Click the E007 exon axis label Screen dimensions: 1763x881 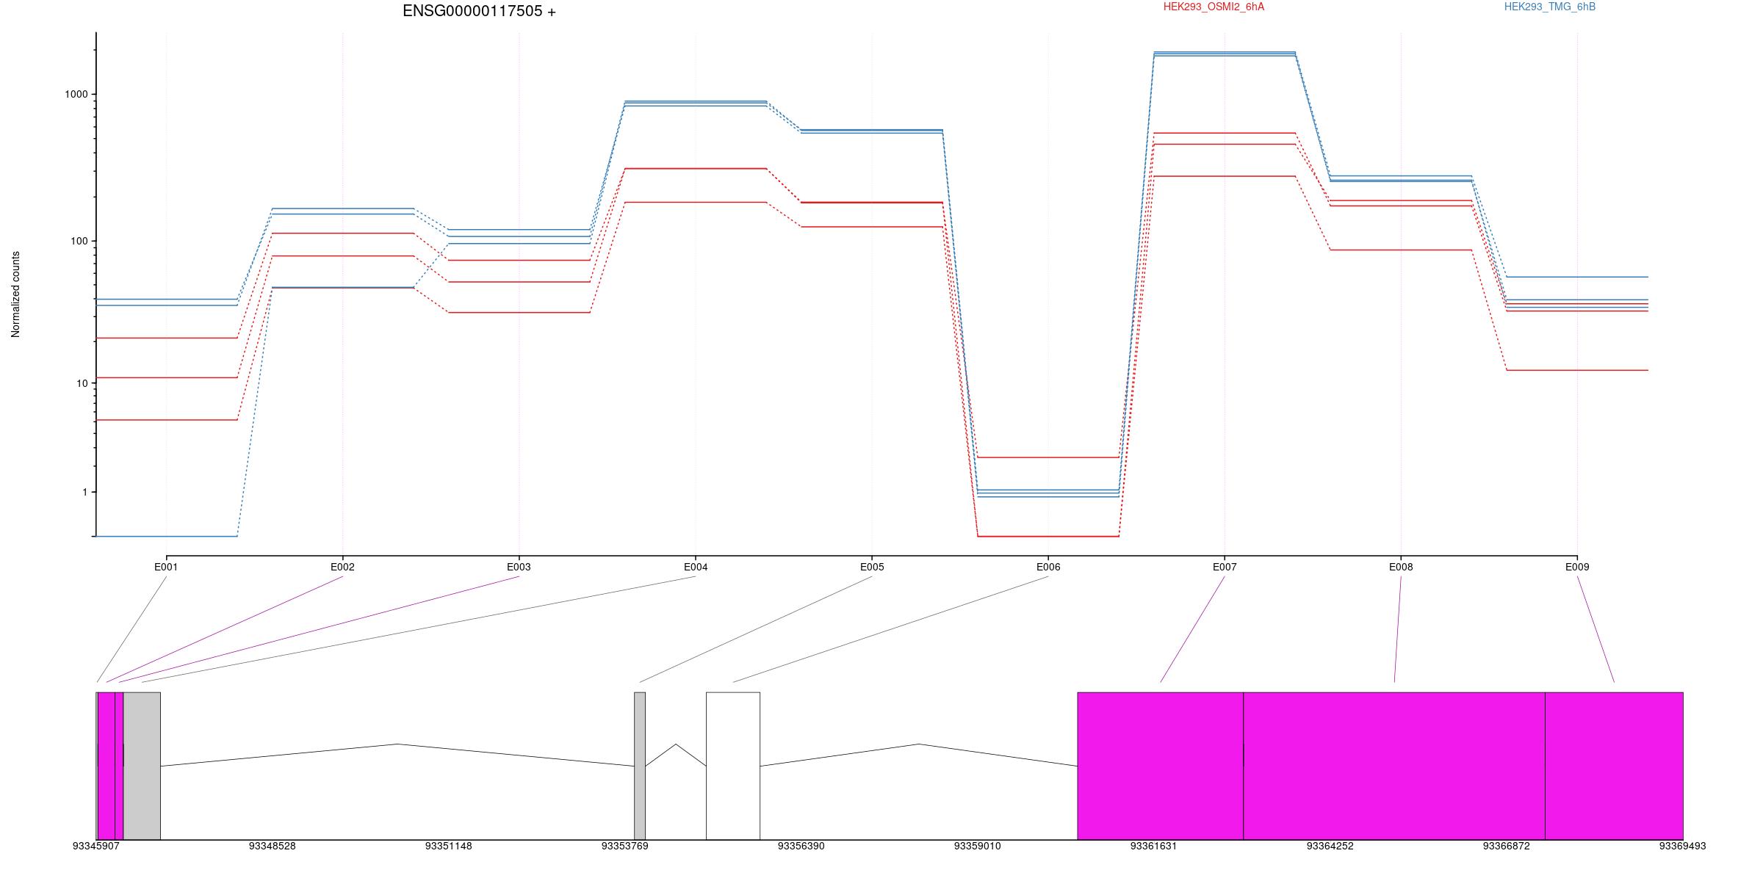click(x=1225, y=567)
